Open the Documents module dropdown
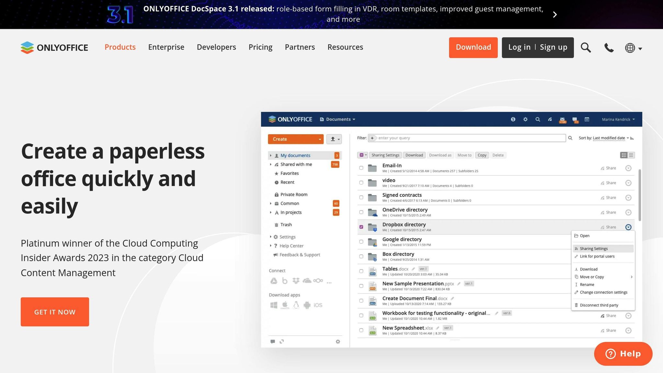This screenshot has height=373, width=663. click(338, 119)
